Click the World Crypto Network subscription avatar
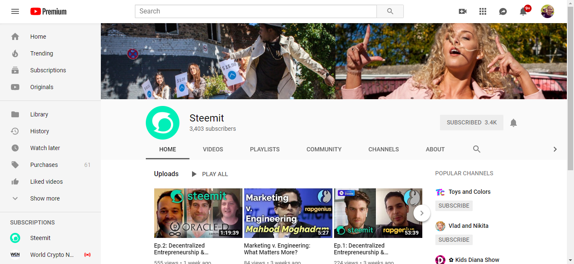This screenshot has height=264, width=574. tap(15, 255)
